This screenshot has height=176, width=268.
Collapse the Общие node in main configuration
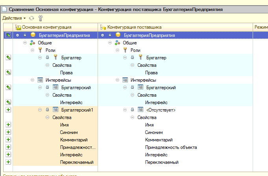(25, 43)
